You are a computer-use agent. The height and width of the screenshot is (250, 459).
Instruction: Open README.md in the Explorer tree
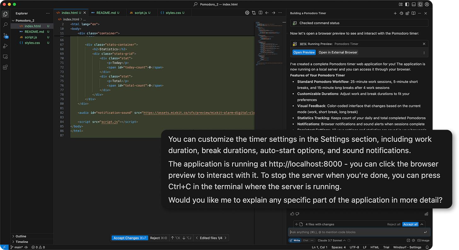(x=32, y=32)
